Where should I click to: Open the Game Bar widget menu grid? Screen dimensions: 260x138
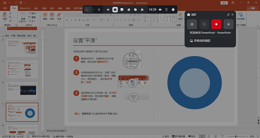(x=99, y=10)
